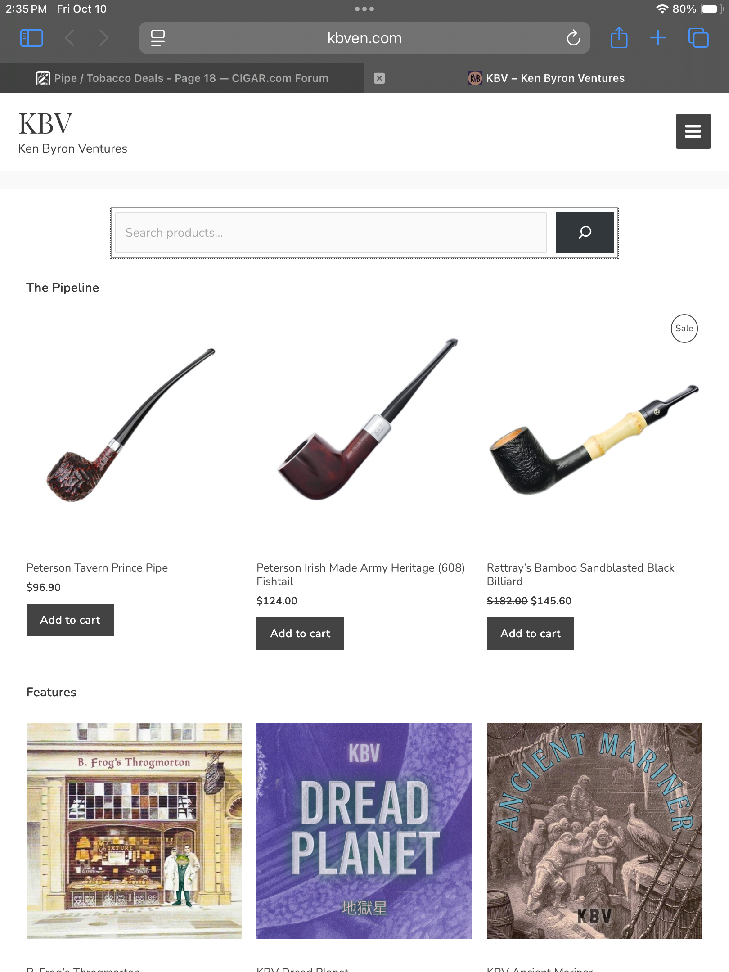Show the tab overview

[698, 38]
